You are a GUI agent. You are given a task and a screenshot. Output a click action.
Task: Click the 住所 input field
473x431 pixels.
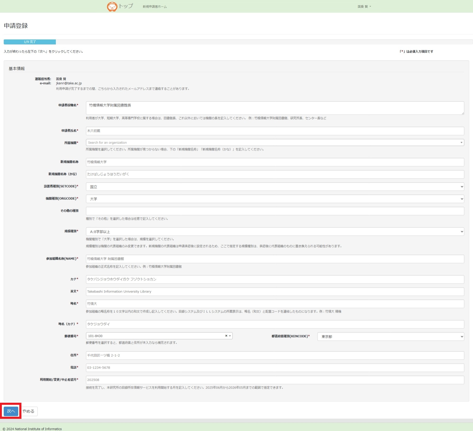275,355
